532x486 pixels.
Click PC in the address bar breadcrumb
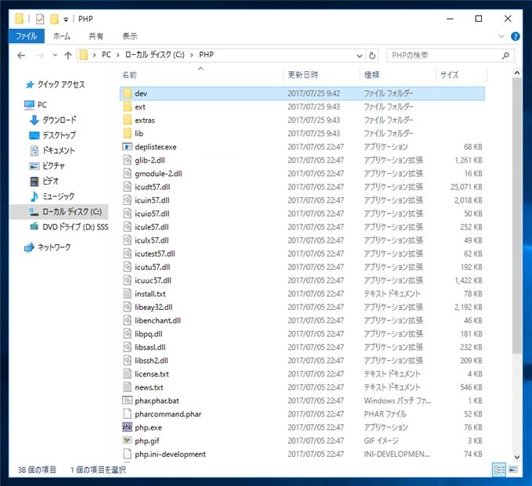[x=106, y=55]
